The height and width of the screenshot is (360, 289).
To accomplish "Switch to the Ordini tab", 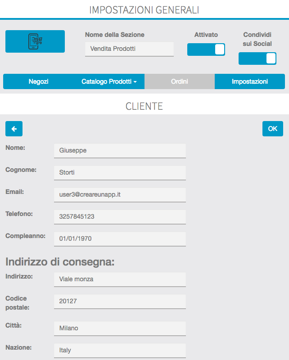I will (x=180, y=82).
